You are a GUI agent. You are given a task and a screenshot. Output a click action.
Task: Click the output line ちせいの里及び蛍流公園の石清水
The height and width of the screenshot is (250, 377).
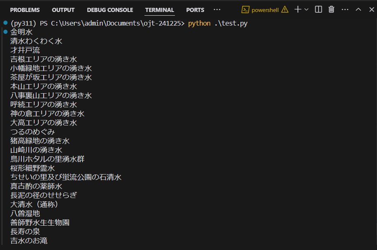pyautogui.click(x=66, y=177)
